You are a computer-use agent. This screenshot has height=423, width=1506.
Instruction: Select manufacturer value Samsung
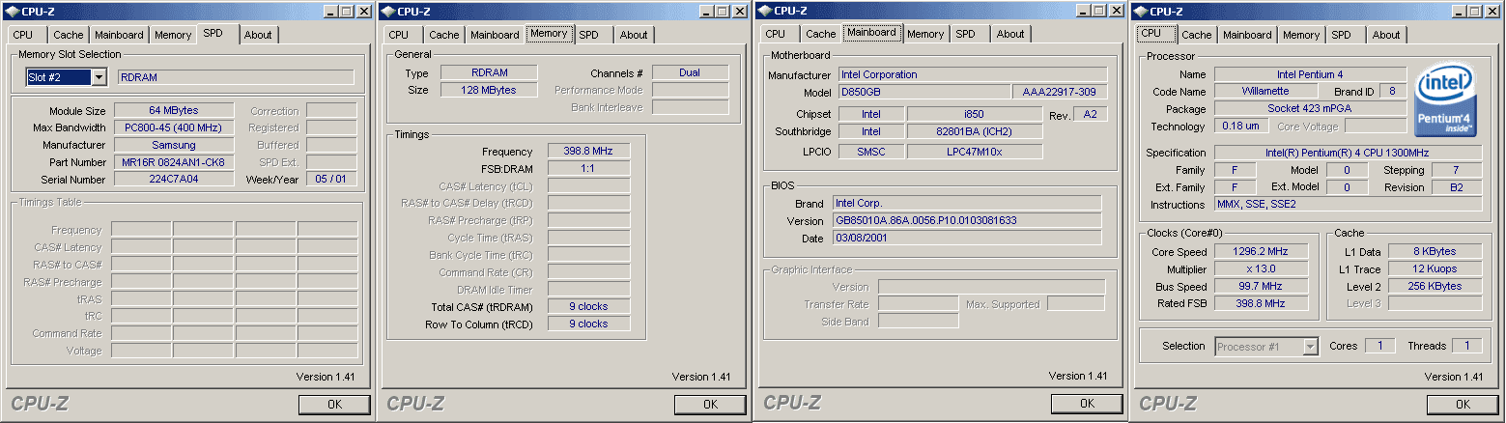click(174, 145)
